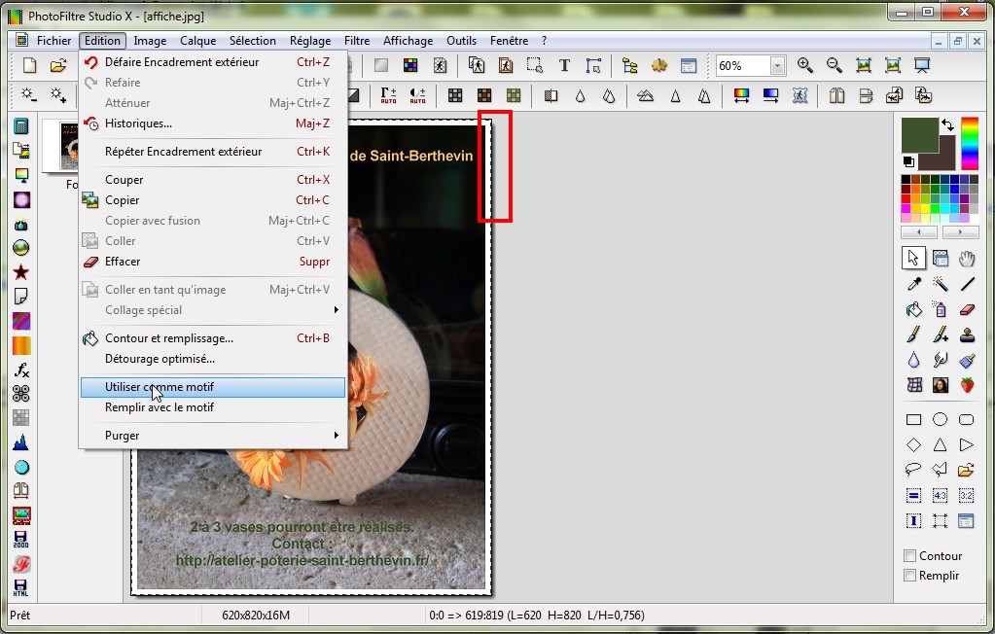Select the 3:2 ratio selection toggle
Image resolution: width=995 pixels, height=634 pixels.
click(x=967, y=496)
